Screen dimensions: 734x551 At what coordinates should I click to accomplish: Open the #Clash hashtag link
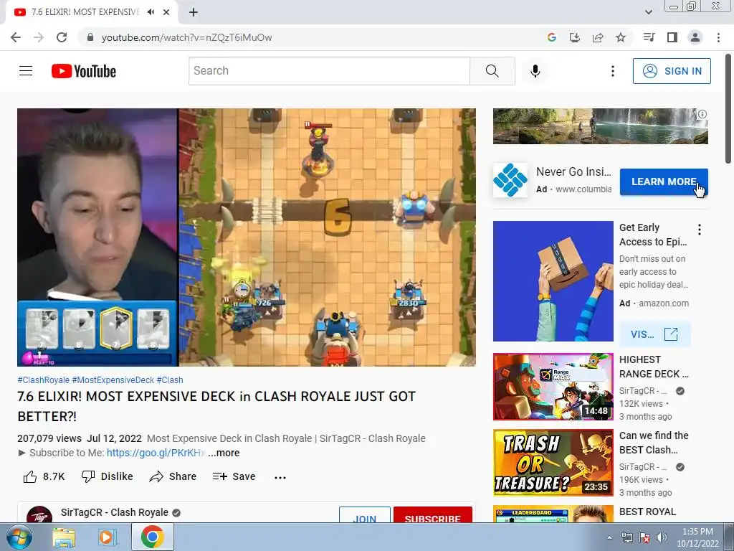[169, 380]
